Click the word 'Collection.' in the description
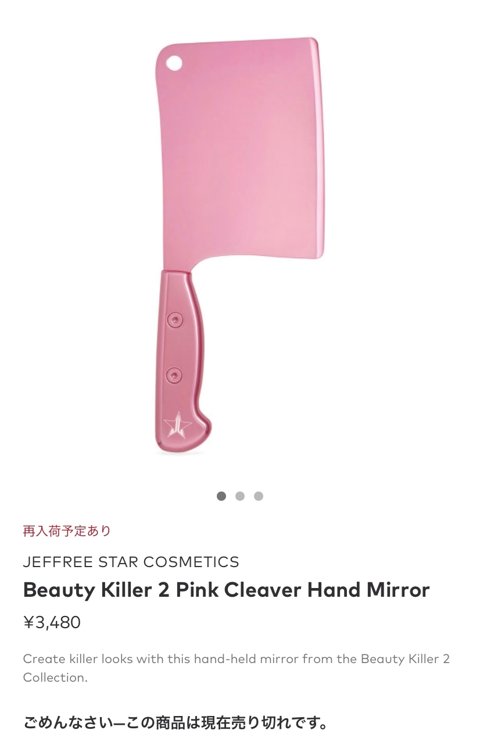 (55, 678)
